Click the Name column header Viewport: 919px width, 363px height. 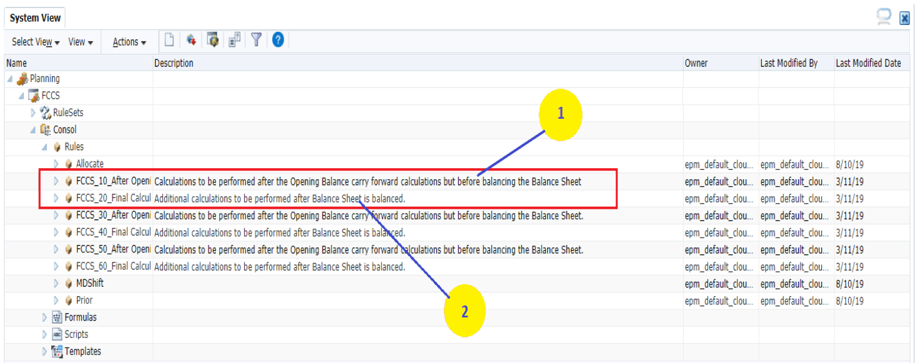click(x=79, y=63)
